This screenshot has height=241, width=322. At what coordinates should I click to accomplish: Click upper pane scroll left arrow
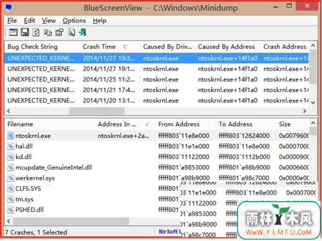[x=8, y=111]
